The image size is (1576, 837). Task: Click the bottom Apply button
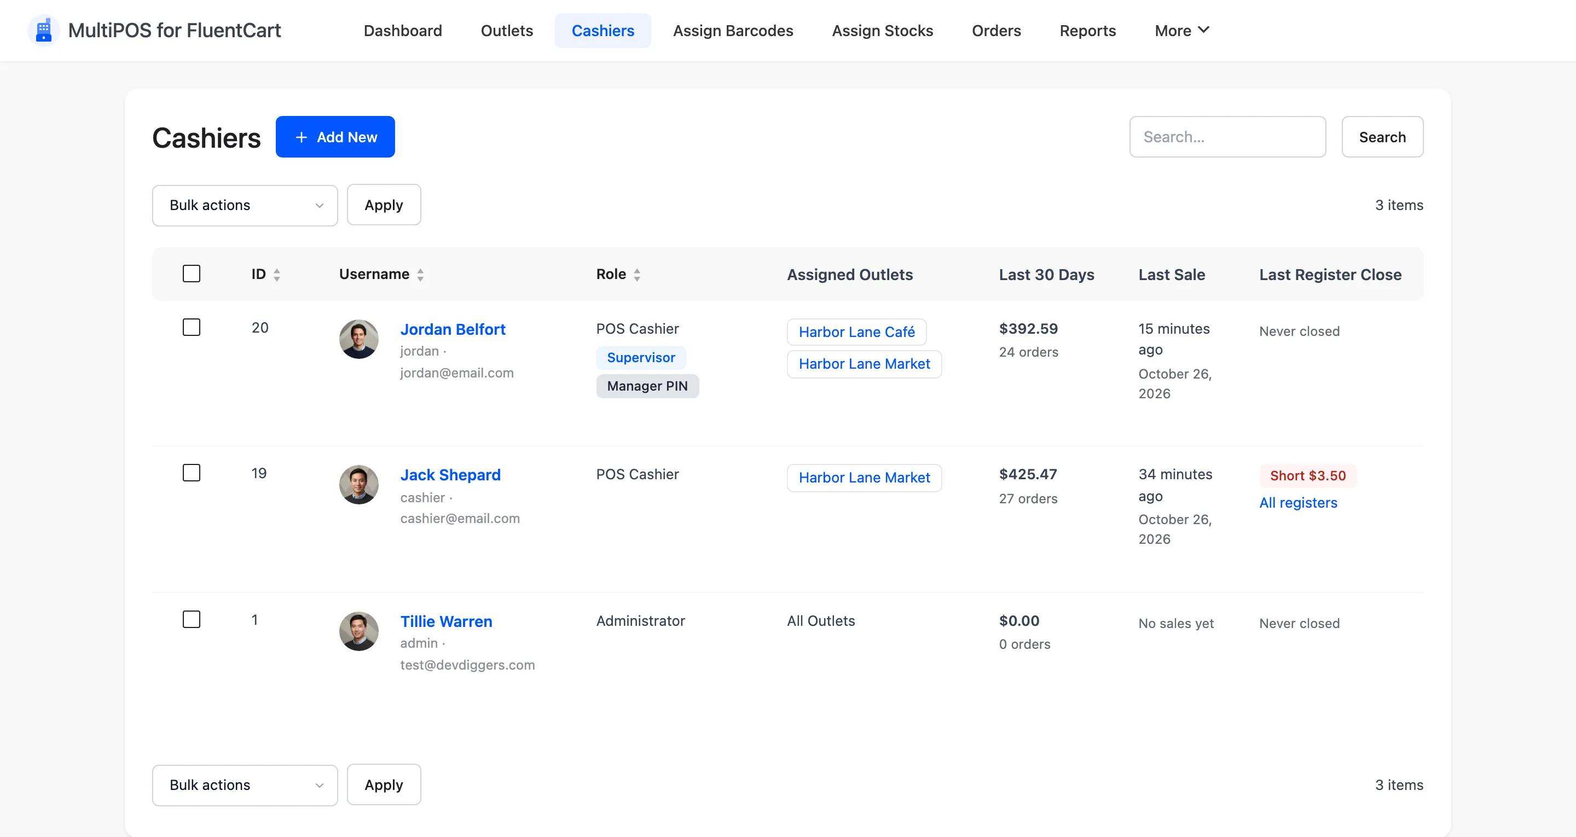(384, 785)
